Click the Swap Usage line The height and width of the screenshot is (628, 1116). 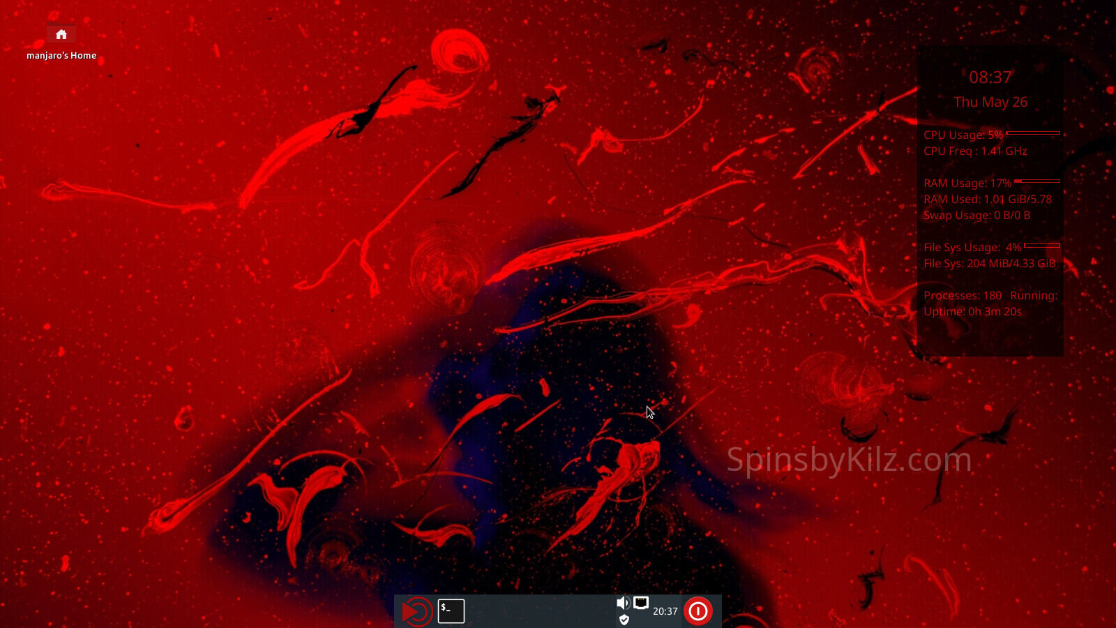(x=976, y=216)
